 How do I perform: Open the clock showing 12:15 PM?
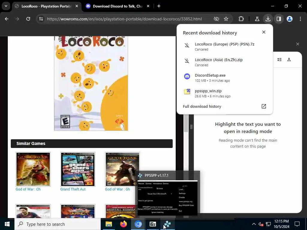282,224
